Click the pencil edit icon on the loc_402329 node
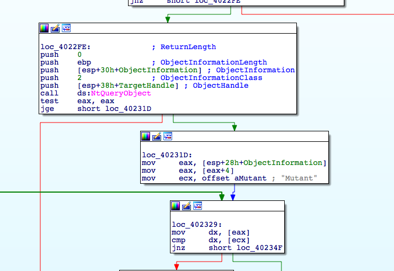Screen dimensions: 394x271 point(187,206)
